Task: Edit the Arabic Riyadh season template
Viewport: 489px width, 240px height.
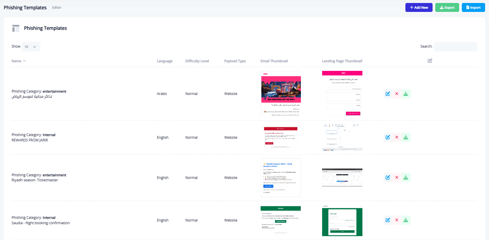Action: [x=387, y=94]
